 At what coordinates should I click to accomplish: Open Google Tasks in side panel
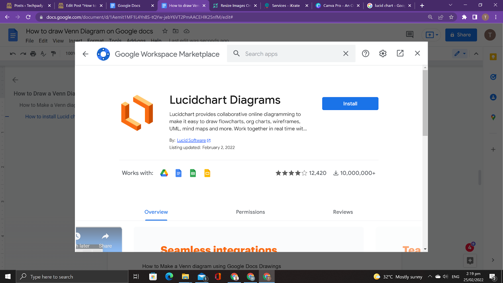point(493,77)
